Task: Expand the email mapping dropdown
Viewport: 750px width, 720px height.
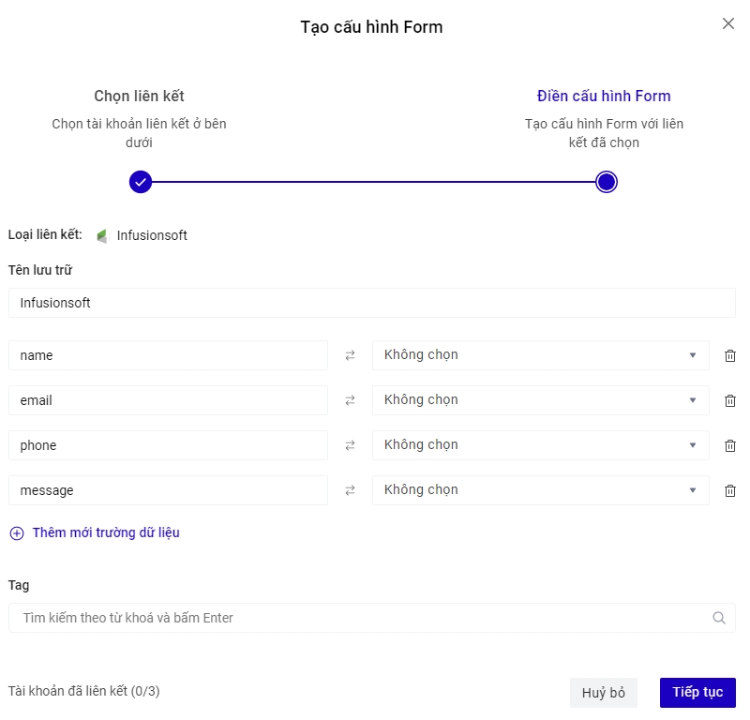Action: 540,400
